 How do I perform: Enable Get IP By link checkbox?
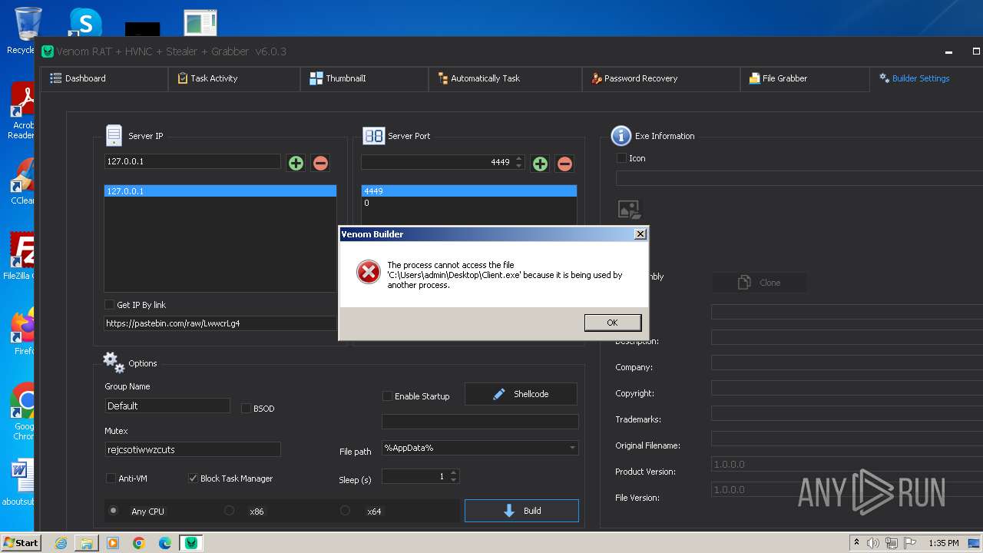coord(110,305)
